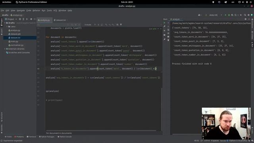
Task: Open the Navigate menu
Action: click(x=21, y=11)
